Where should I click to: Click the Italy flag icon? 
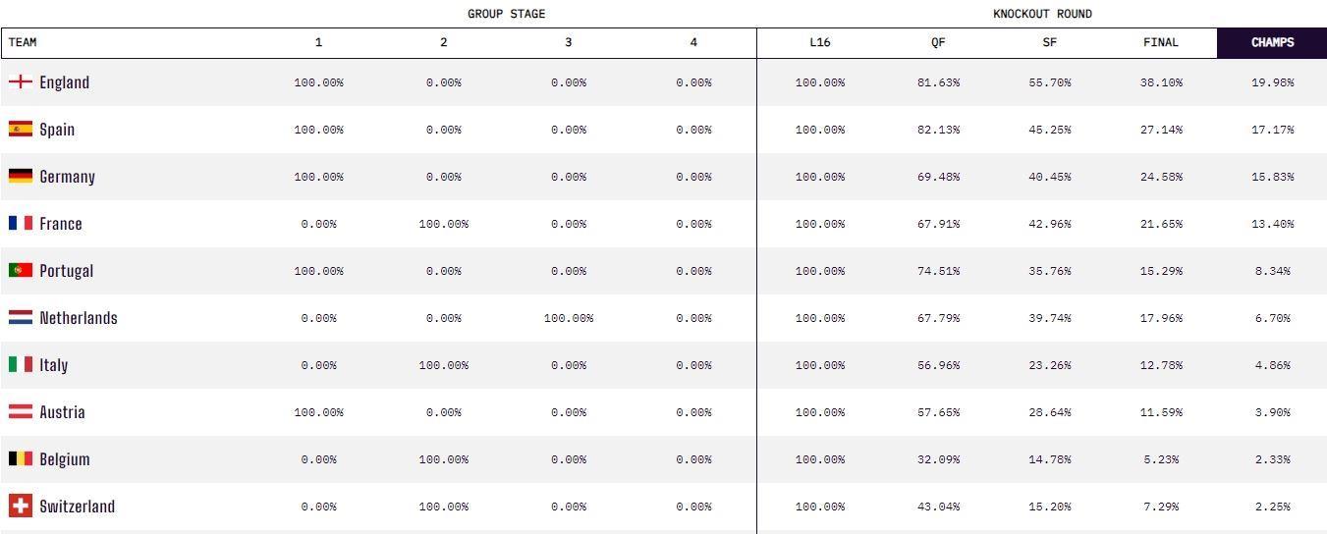(20, 365)
